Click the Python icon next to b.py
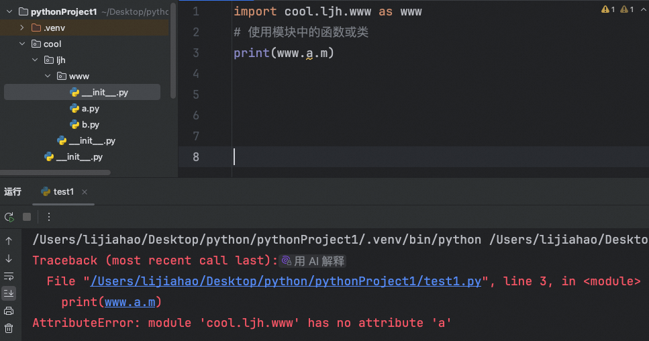 (x=74, y=125)
